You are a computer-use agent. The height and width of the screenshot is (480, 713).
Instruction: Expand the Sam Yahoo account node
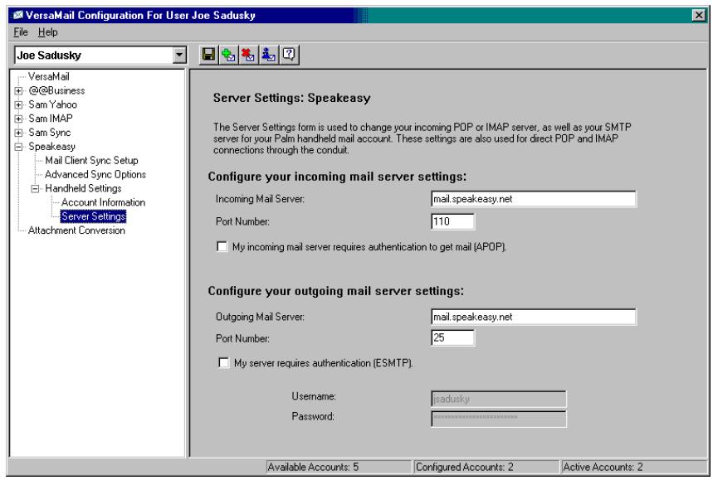[x=18, y=105]
